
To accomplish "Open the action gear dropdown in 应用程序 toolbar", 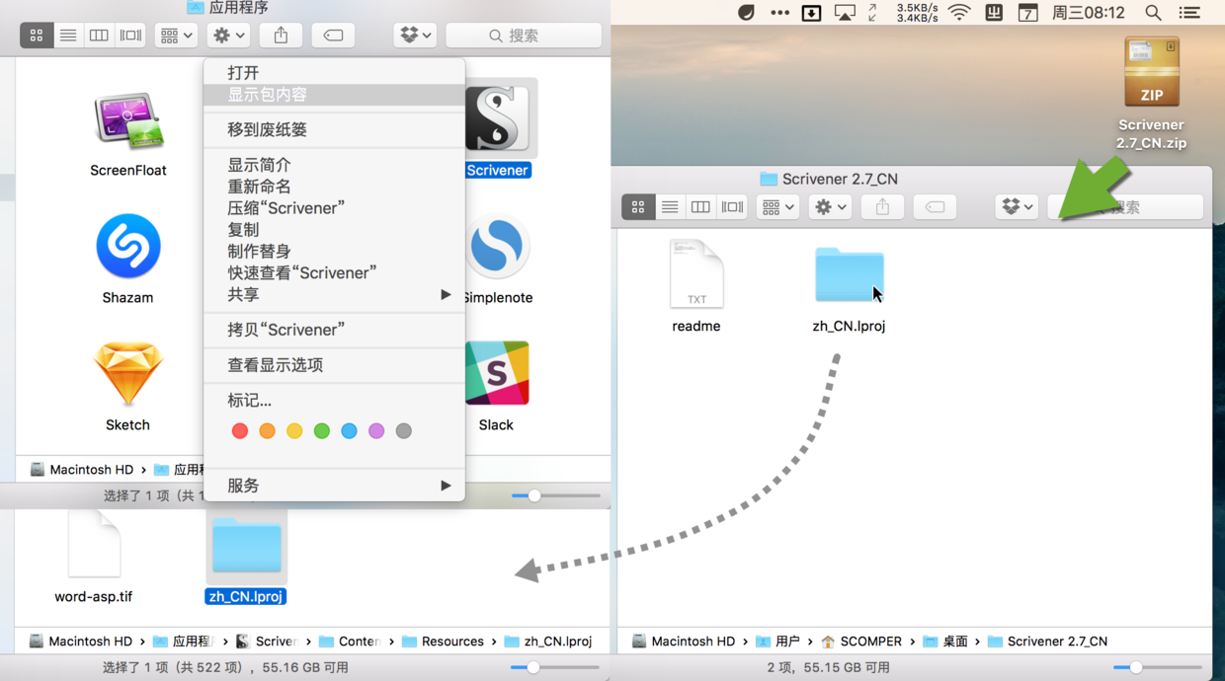I will (228, 36).
